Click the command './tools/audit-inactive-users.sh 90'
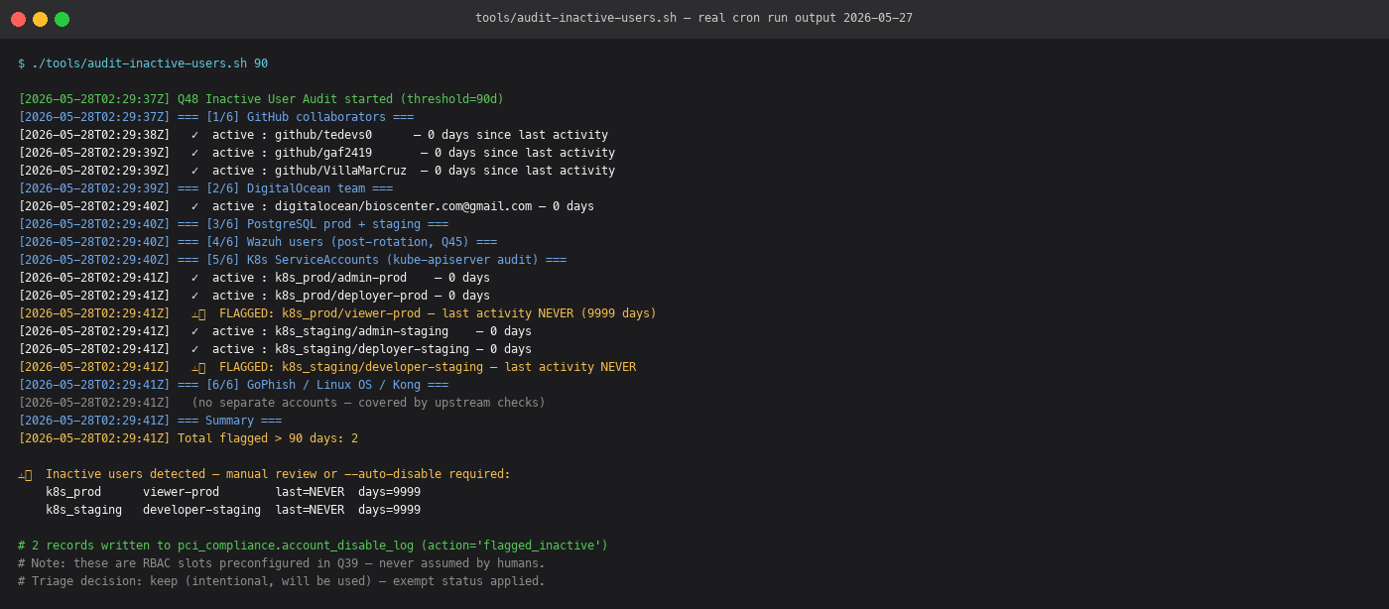This screenshot has width=1389, height=609. click(x=150, y=63)
